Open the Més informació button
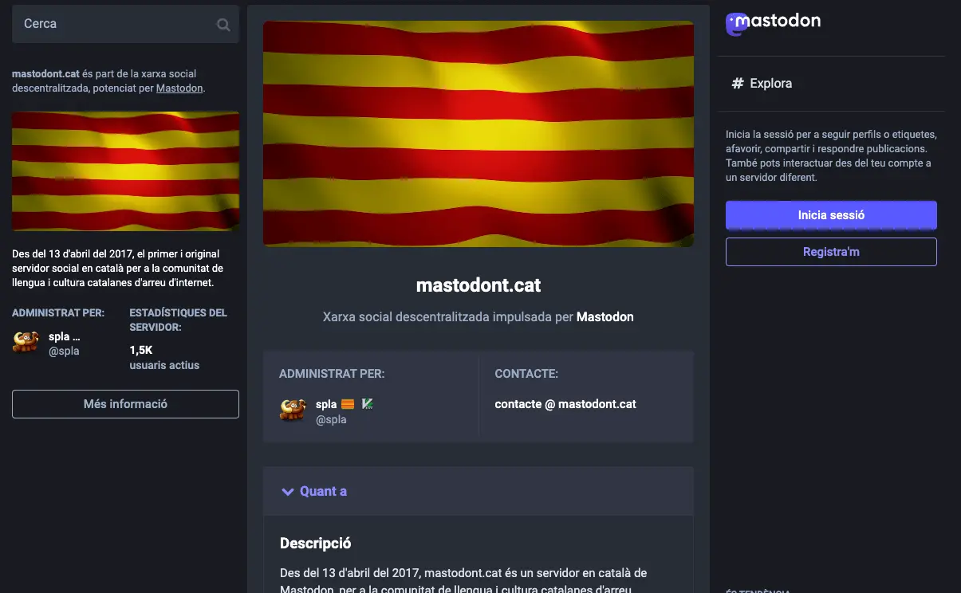 pos(125,404)
